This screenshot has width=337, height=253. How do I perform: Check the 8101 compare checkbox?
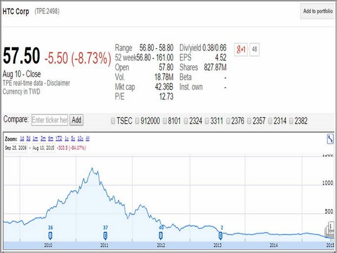[165, 121]
